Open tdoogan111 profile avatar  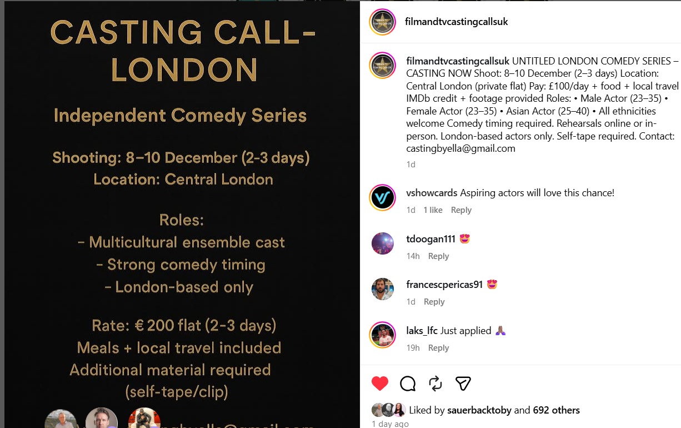point(382,243)
